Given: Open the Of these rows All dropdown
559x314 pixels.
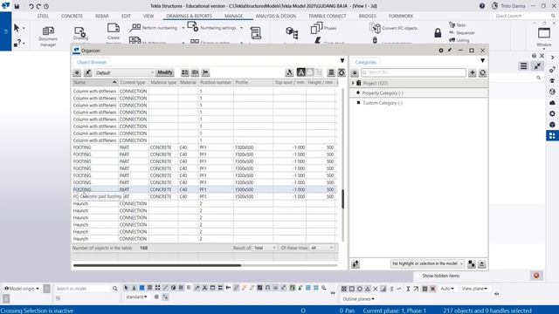Looking at the screenshot, I should pos(322,248).
